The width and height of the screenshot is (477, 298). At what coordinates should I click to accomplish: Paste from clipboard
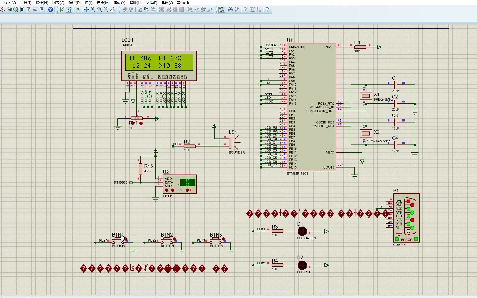(153, 10)
